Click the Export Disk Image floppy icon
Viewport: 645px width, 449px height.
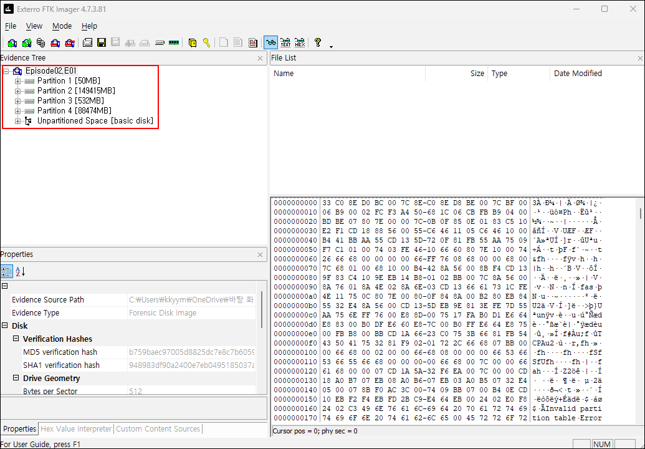tap(102, 42)
